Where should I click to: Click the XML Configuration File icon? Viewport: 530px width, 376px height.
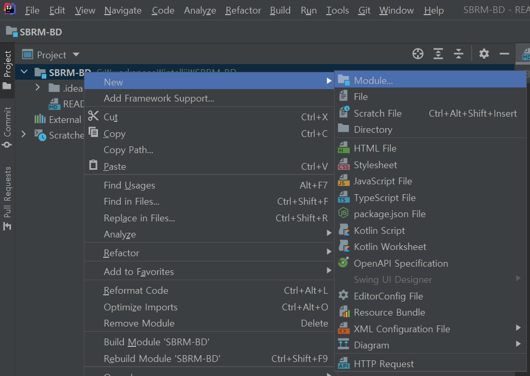(x=343, y=328)
